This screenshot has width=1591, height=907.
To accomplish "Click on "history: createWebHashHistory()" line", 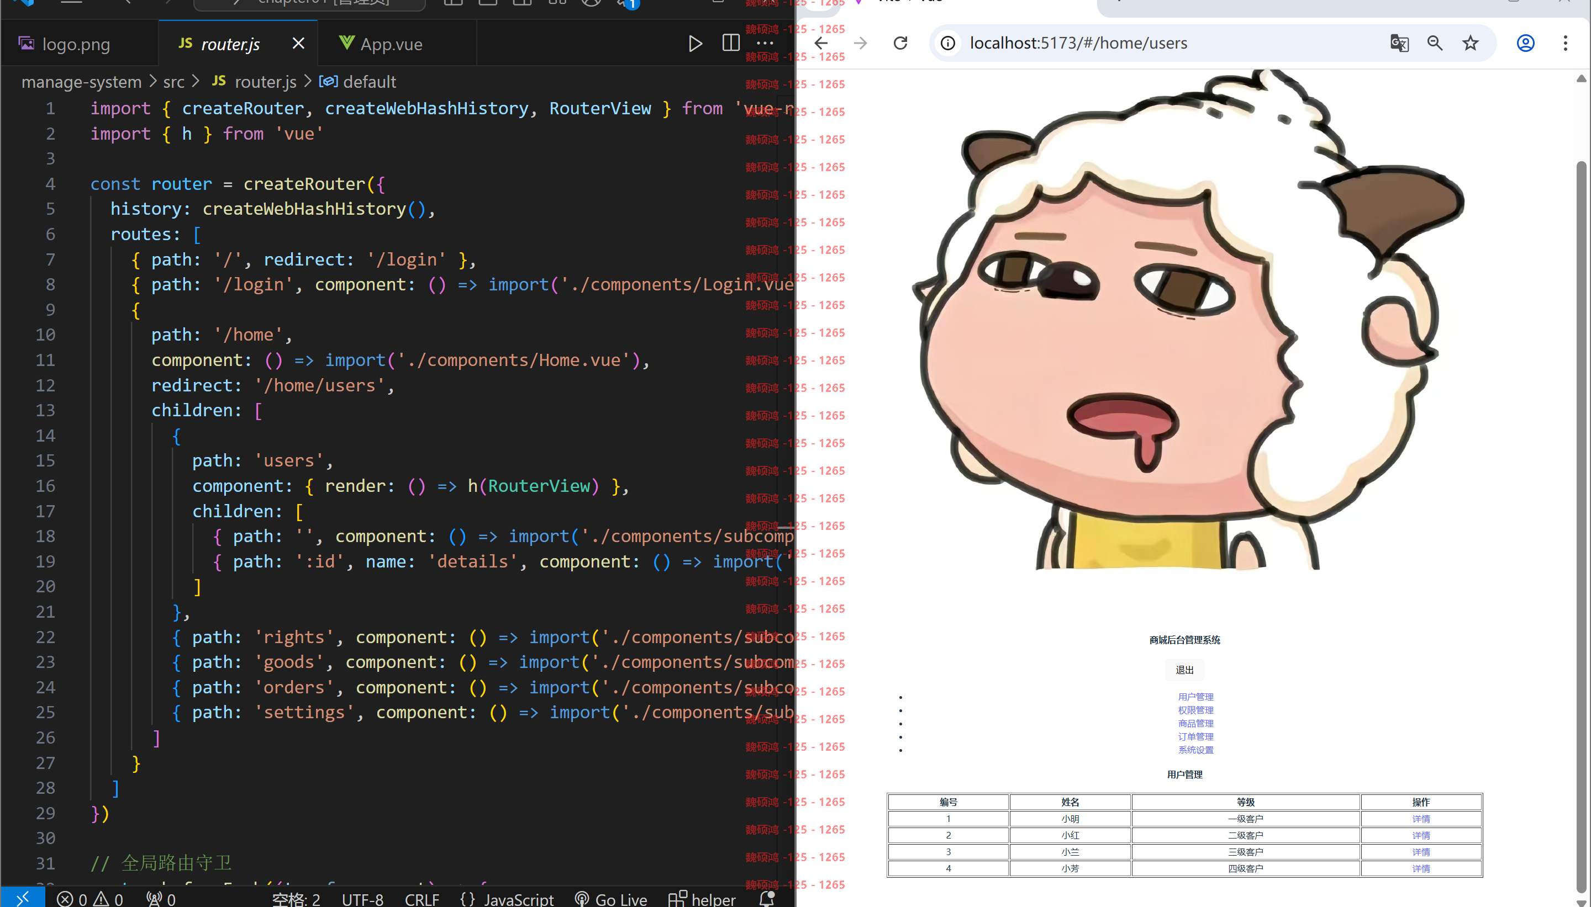I will tap(272, 209).
